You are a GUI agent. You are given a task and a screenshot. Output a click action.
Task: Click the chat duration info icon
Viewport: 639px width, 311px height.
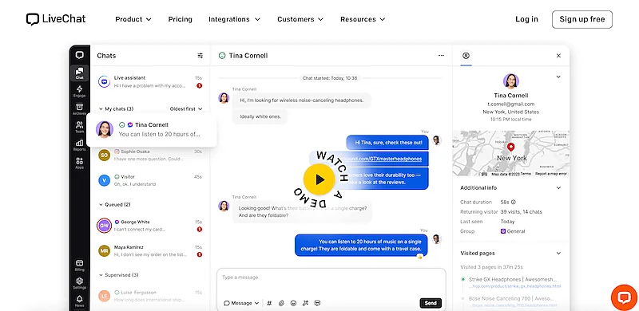(514, 202)
